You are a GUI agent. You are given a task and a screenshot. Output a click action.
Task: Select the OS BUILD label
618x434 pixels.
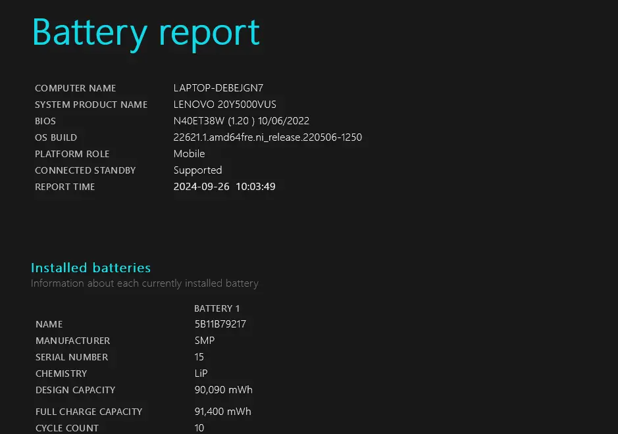(56, 138)
